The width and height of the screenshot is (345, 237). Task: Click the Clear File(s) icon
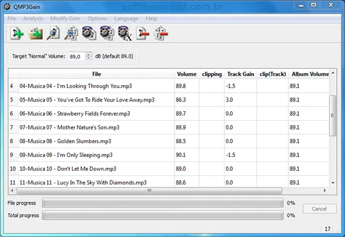click(142, 33)
